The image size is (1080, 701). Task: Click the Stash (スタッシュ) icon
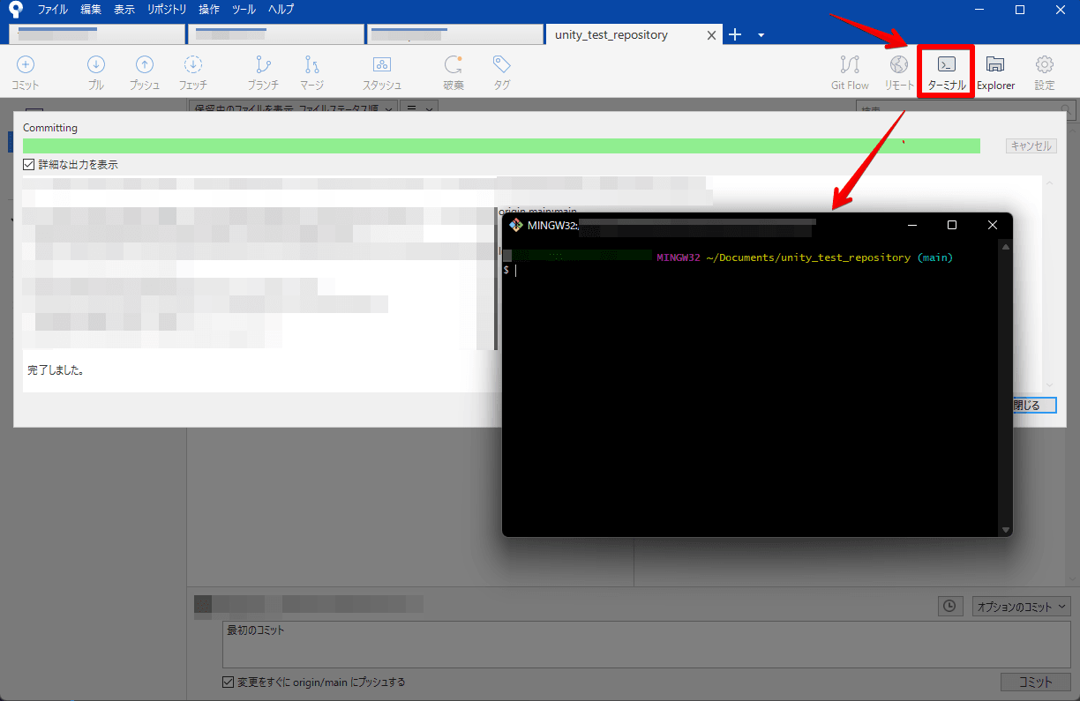[382, 71]
